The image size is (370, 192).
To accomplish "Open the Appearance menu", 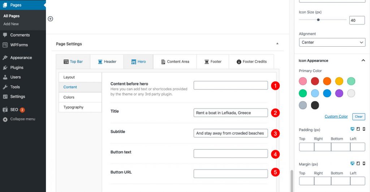I will 21,57.
